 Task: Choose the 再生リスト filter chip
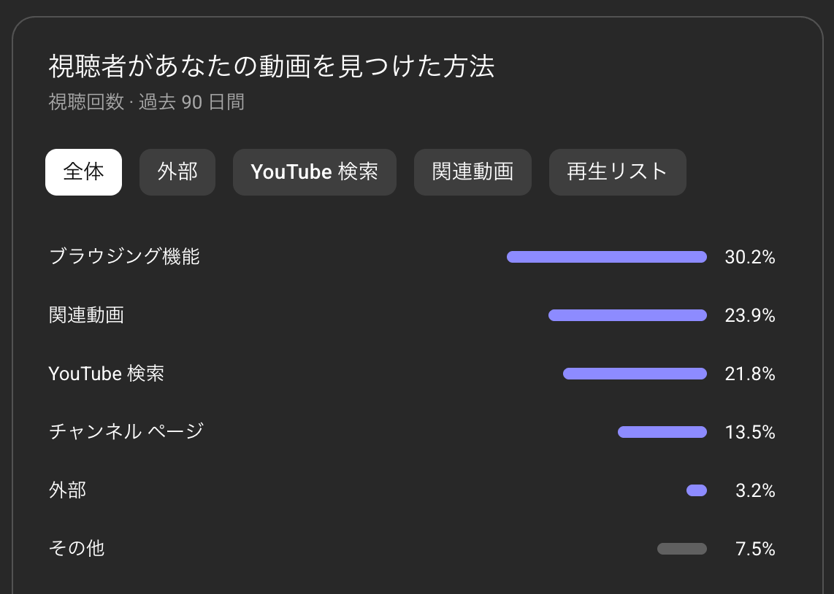[x=618, y=172]
